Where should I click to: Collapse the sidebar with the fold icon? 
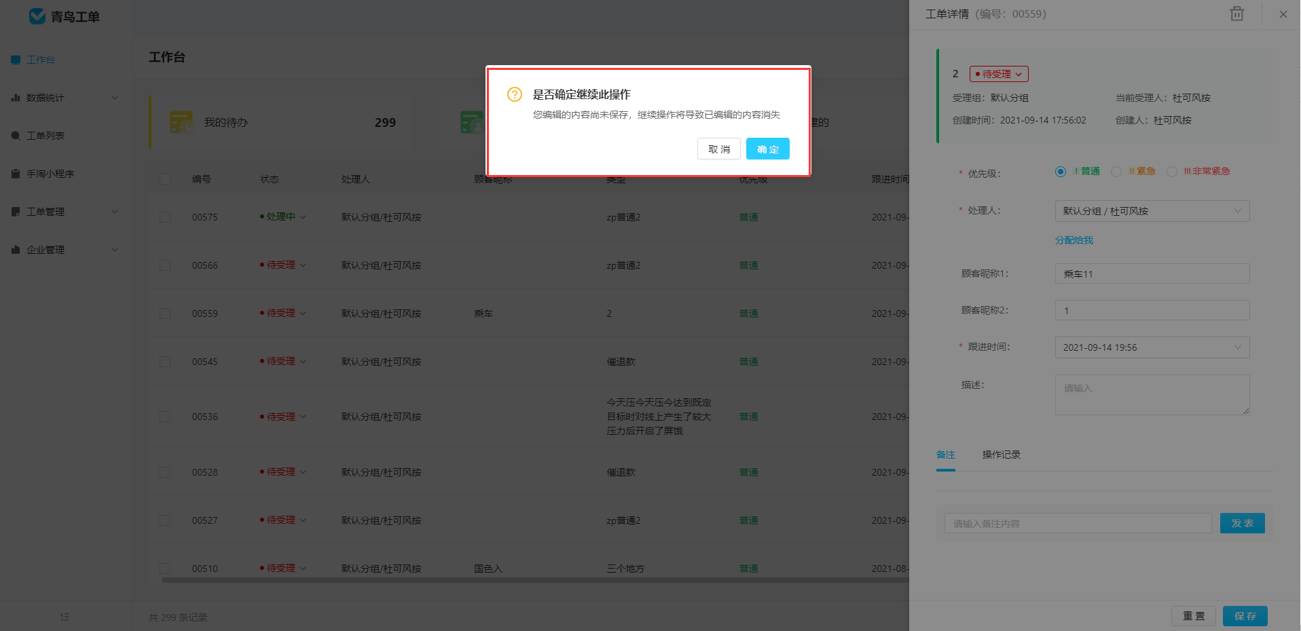tap(65, 617)
